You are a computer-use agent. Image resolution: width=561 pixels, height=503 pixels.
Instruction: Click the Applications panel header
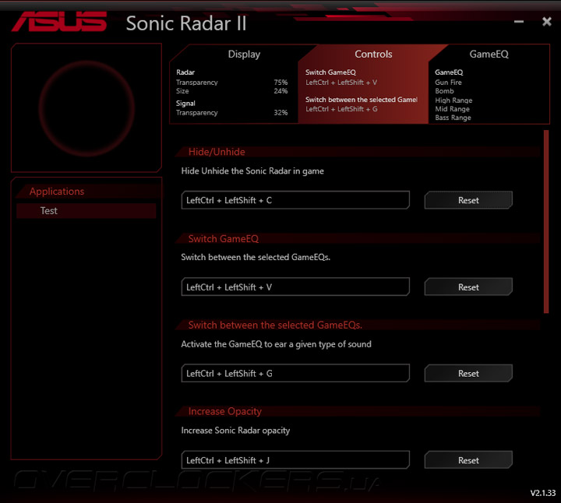click(x=57, y=192)
